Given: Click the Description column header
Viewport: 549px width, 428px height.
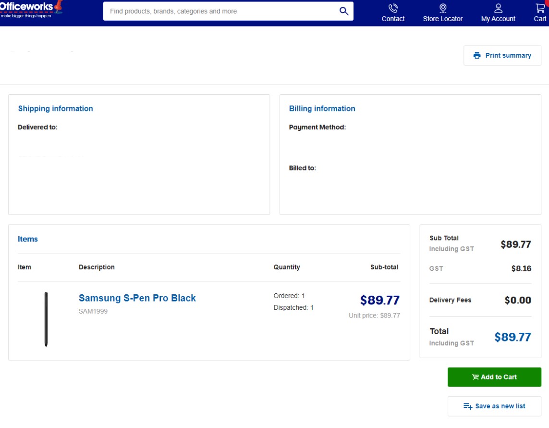Looking at the screenshot, I should coord(96,267).
